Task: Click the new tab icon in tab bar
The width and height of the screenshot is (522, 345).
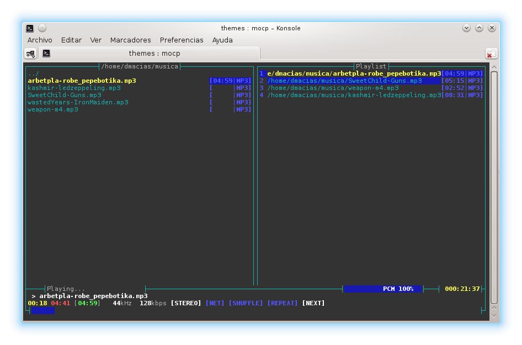Action: (x=31, y=54)
